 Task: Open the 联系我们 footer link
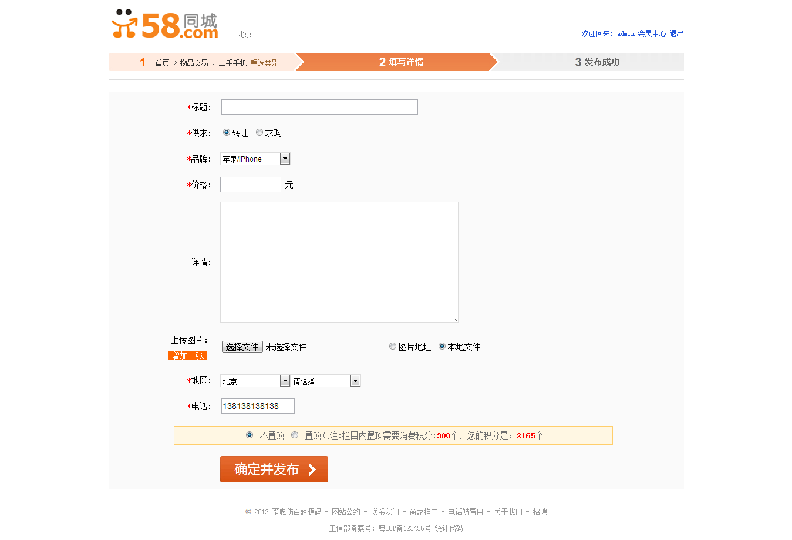(385, 512)
